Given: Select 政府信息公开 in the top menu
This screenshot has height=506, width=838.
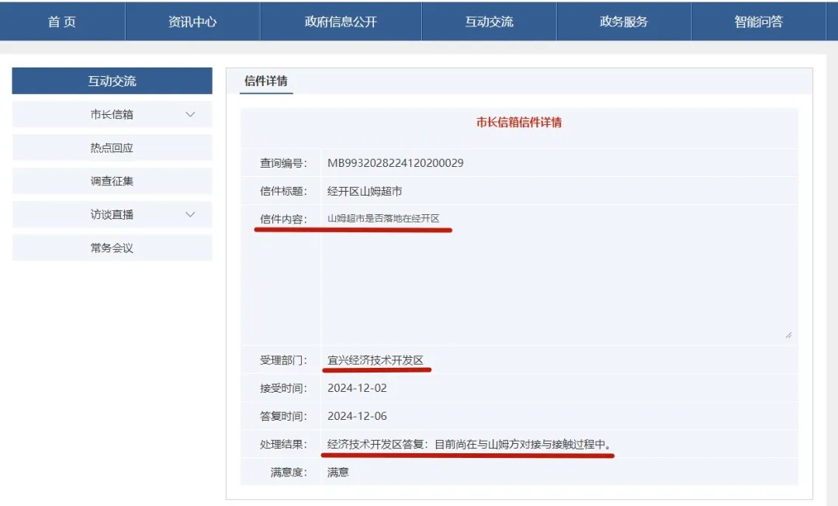Looking at the screenshot, I should (x=341, y=22).
